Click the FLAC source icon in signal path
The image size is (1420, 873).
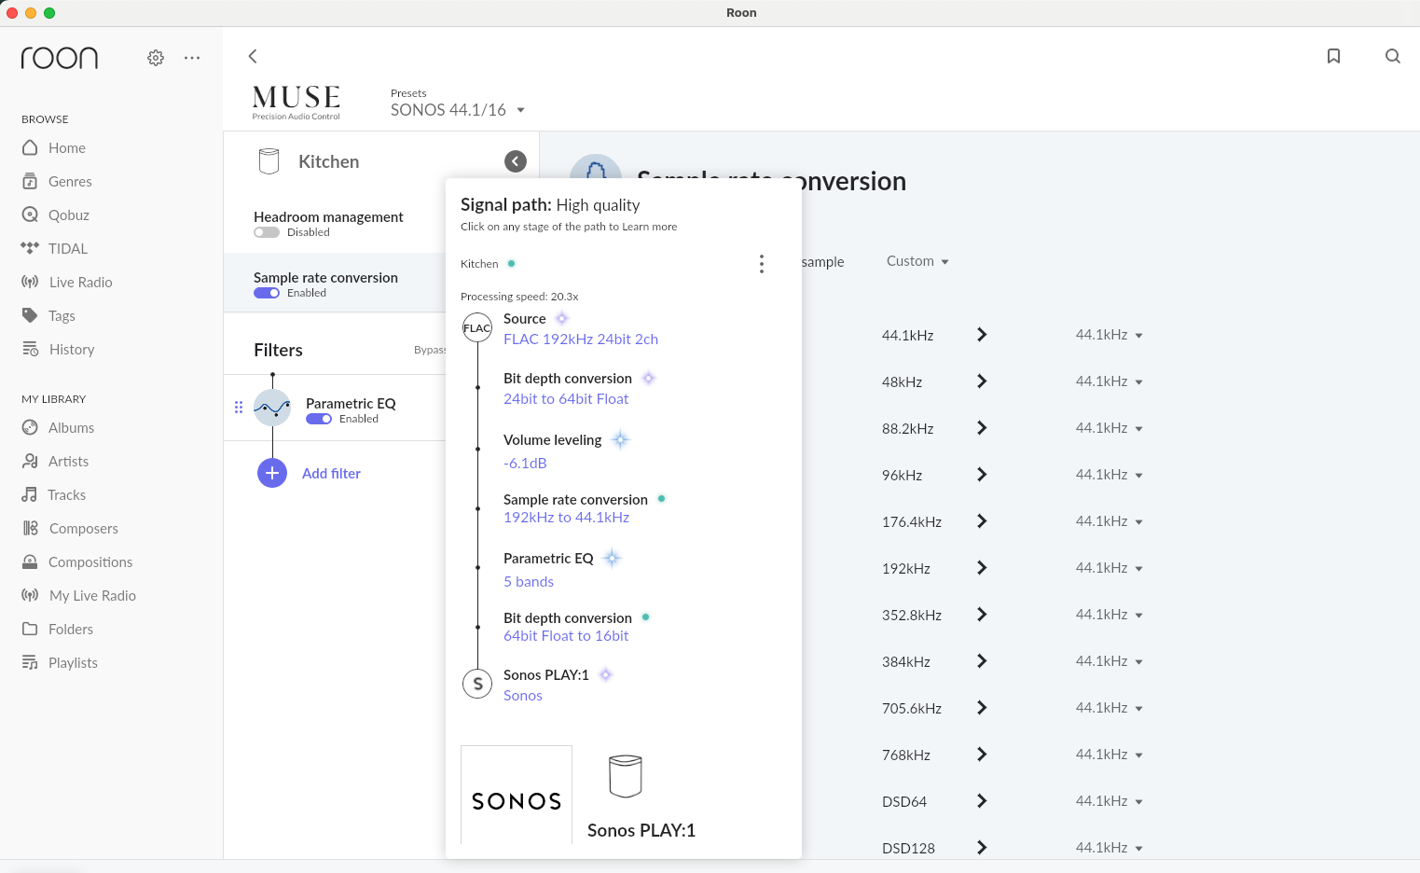(477, 328)
